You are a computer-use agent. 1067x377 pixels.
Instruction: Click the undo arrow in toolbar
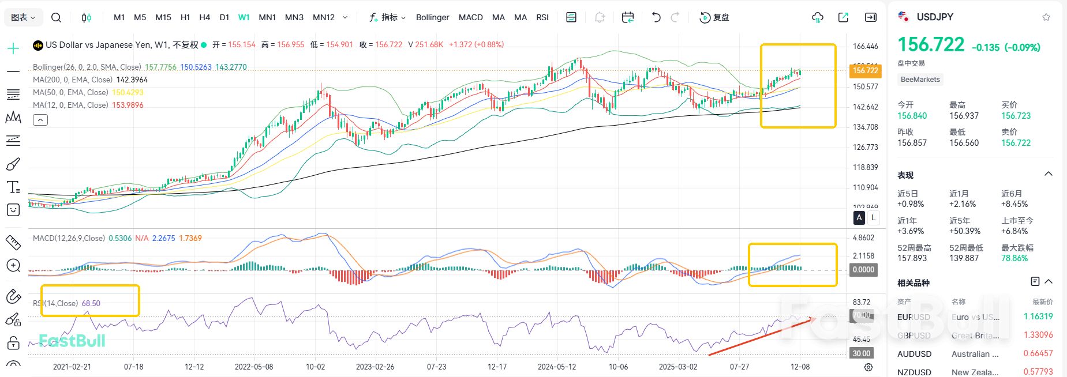[x=656, y=17]
